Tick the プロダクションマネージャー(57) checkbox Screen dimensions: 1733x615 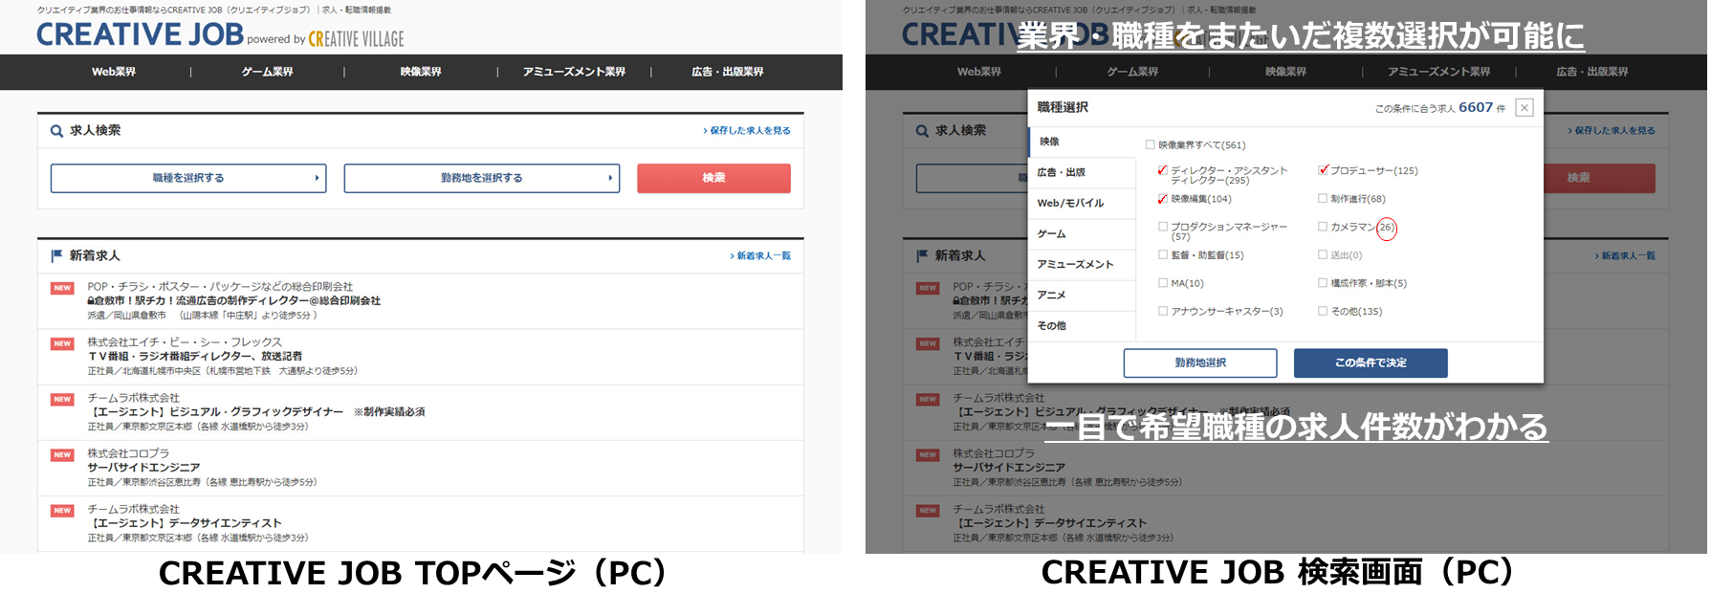[1163, 227]
